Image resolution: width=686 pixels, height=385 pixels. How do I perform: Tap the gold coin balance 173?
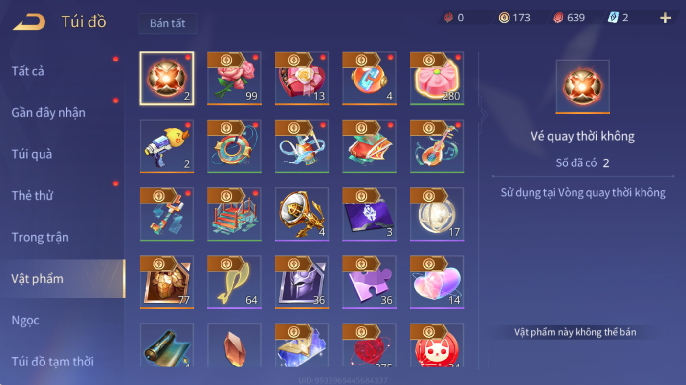pos(514,18)
